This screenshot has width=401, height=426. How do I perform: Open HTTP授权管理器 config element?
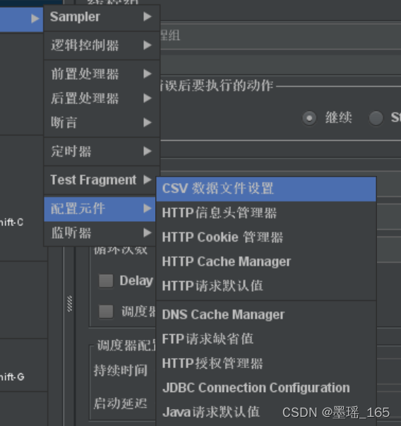pos(266,364)
